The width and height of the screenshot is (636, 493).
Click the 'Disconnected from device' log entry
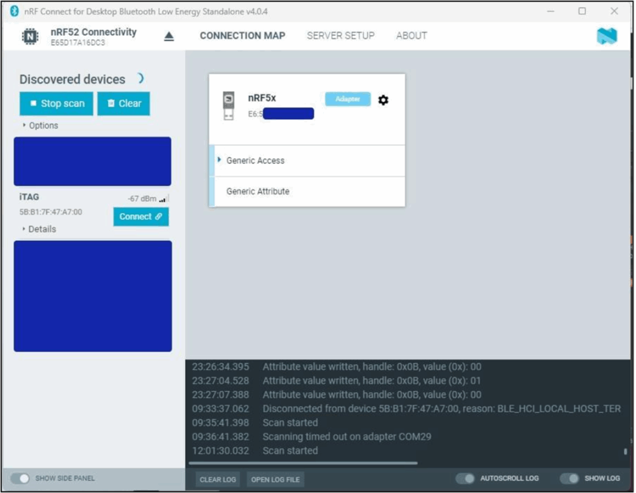406,409
